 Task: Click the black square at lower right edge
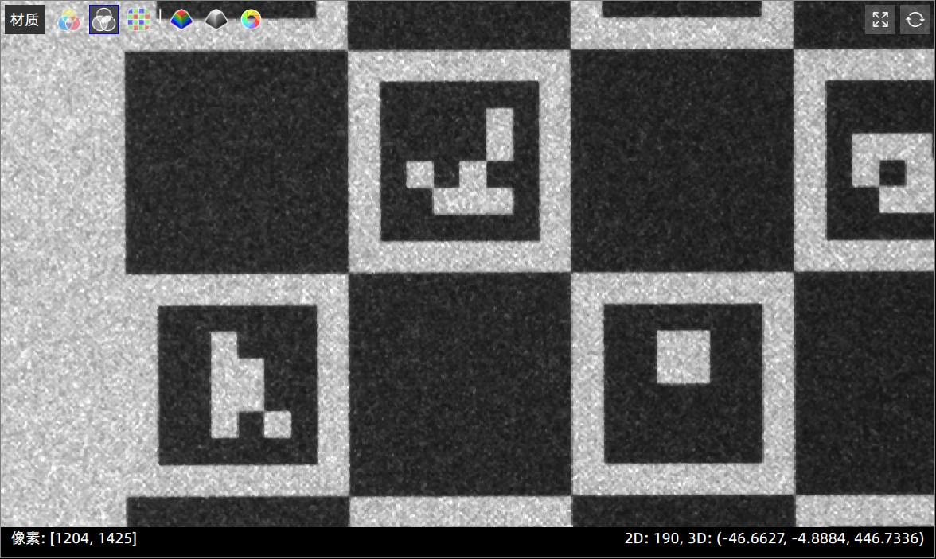[x=865, y=383]
